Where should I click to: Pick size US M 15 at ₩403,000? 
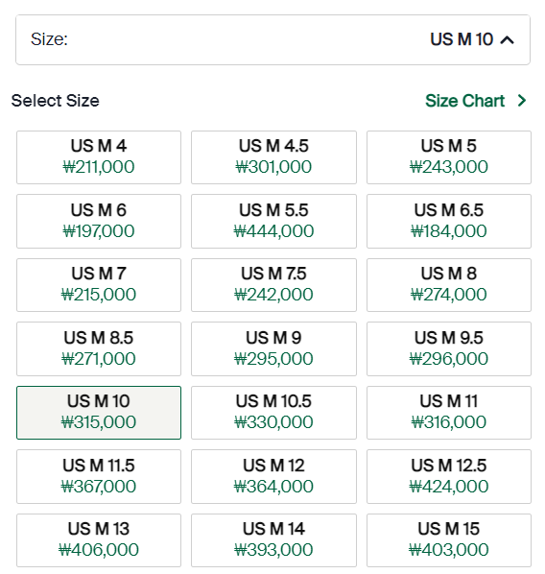pos(449,540)
